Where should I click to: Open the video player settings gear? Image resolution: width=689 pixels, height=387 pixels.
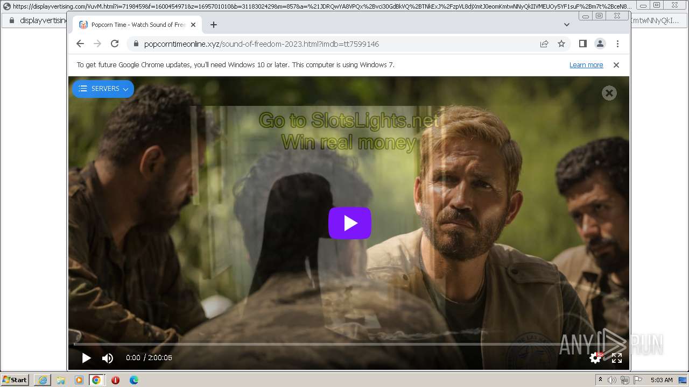pyautogui.click(x=595, y=358)
